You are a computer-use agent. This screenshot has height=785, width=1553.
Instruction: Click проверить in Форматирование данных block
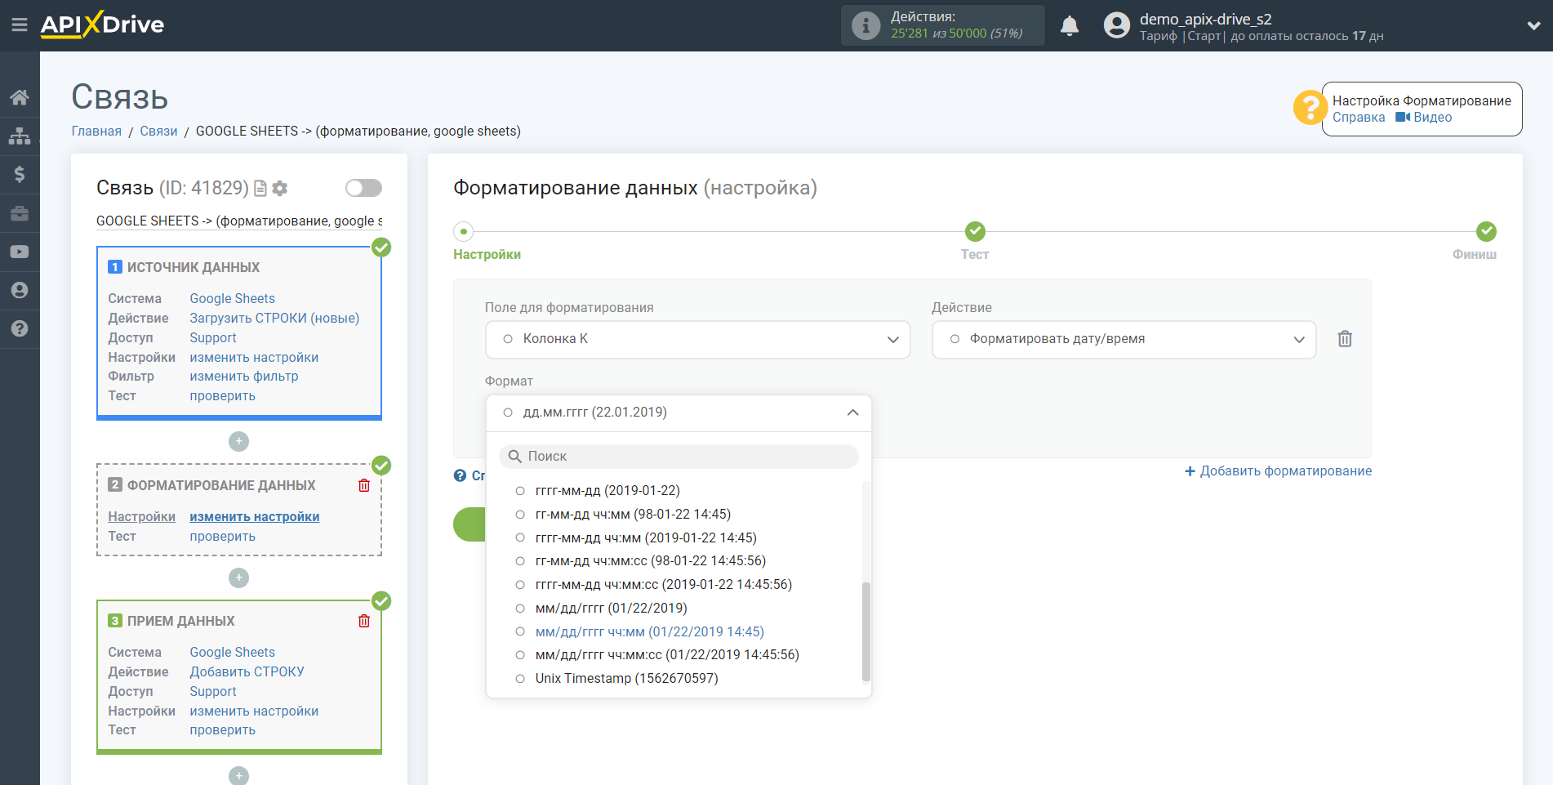[223, 537]
